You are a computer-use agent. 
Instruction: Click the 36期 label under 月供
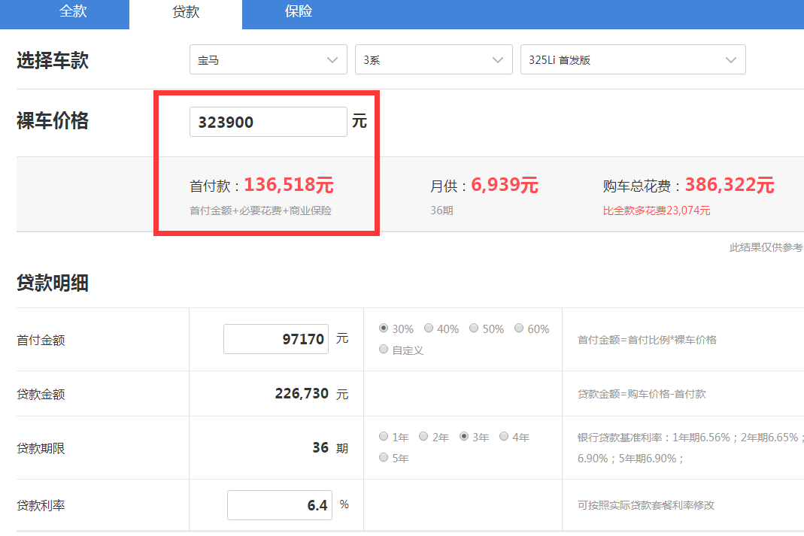pos(441,210)
